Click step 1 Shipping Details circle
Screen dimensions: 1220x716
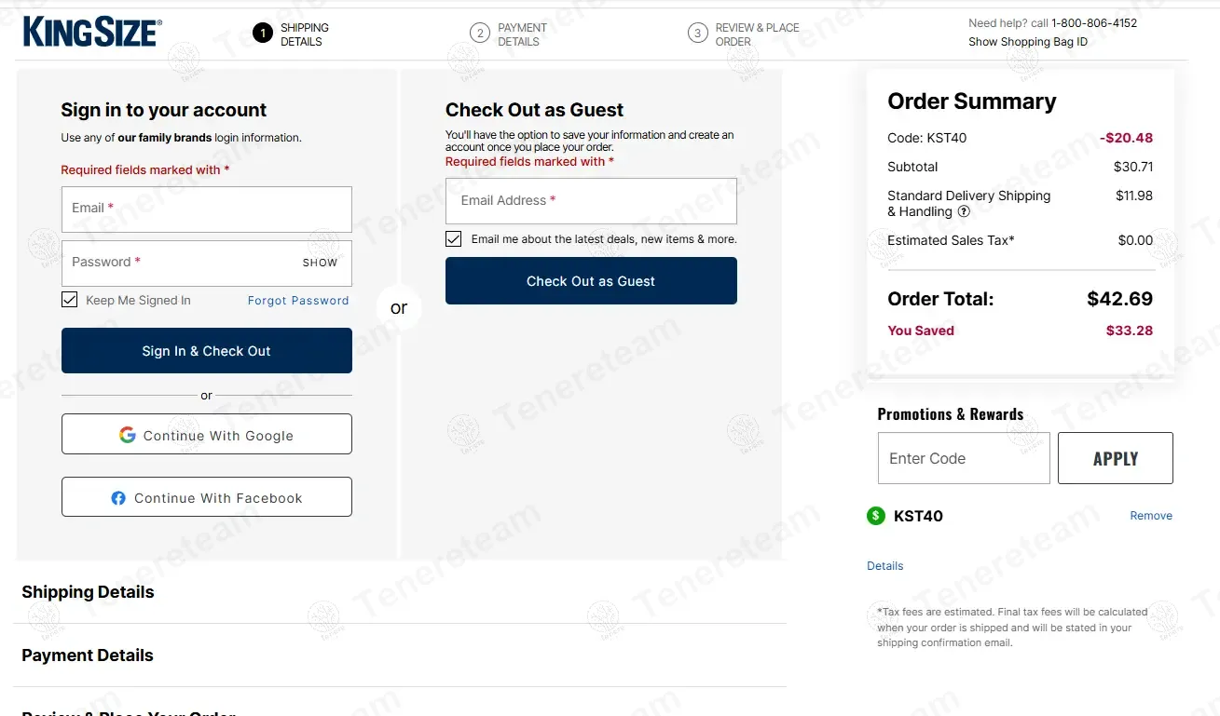[x=263, y=34]
